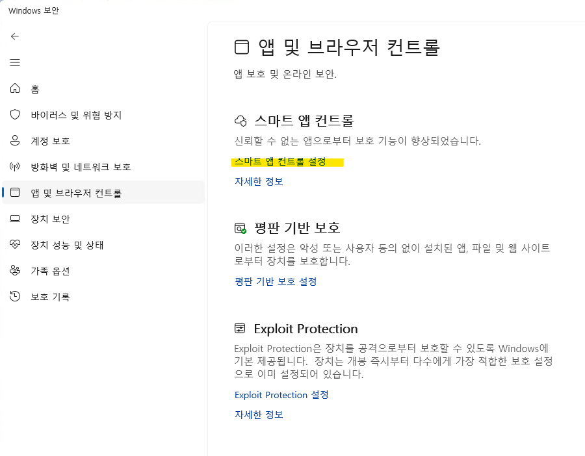Click the back arrow icon

click(15, 36)
